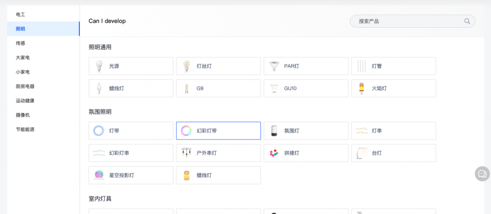The height and width of the screenshot is (214, 491).
Task: Select the 电工 category
Action: pyautogui.click(x=44, y=15)
